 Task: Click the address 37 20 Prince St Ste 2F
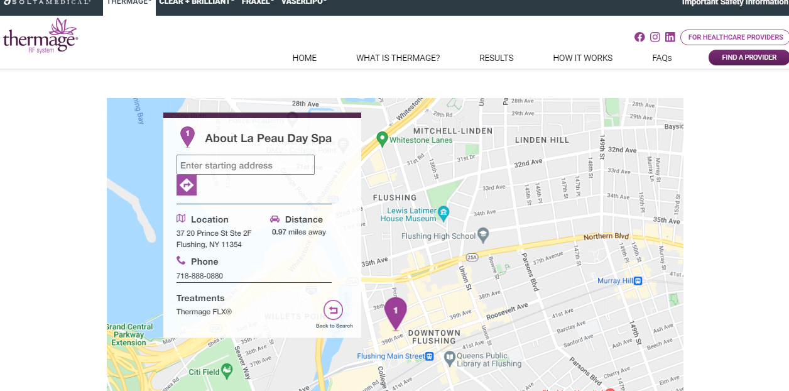pos(214,233)
